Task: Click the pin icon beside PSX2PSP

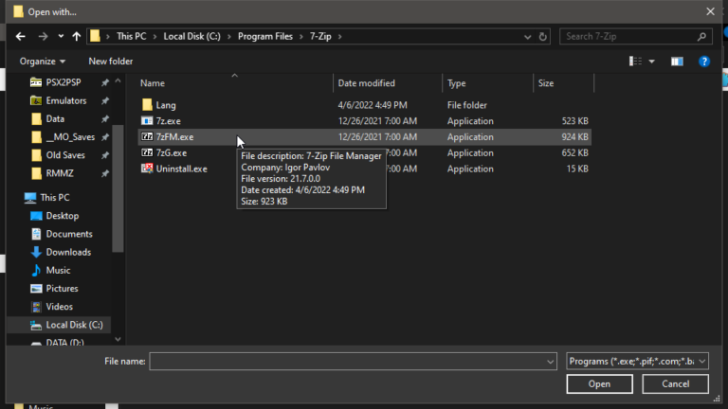Action: click(x=105, y=82)
